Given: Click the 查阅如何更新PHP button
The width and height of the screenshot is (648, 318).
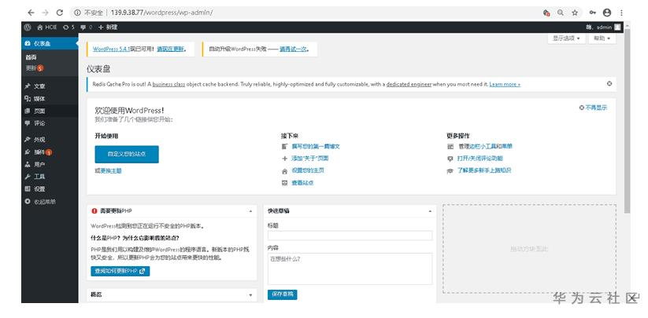Looking at the screenshot, I should coord(120,271).
